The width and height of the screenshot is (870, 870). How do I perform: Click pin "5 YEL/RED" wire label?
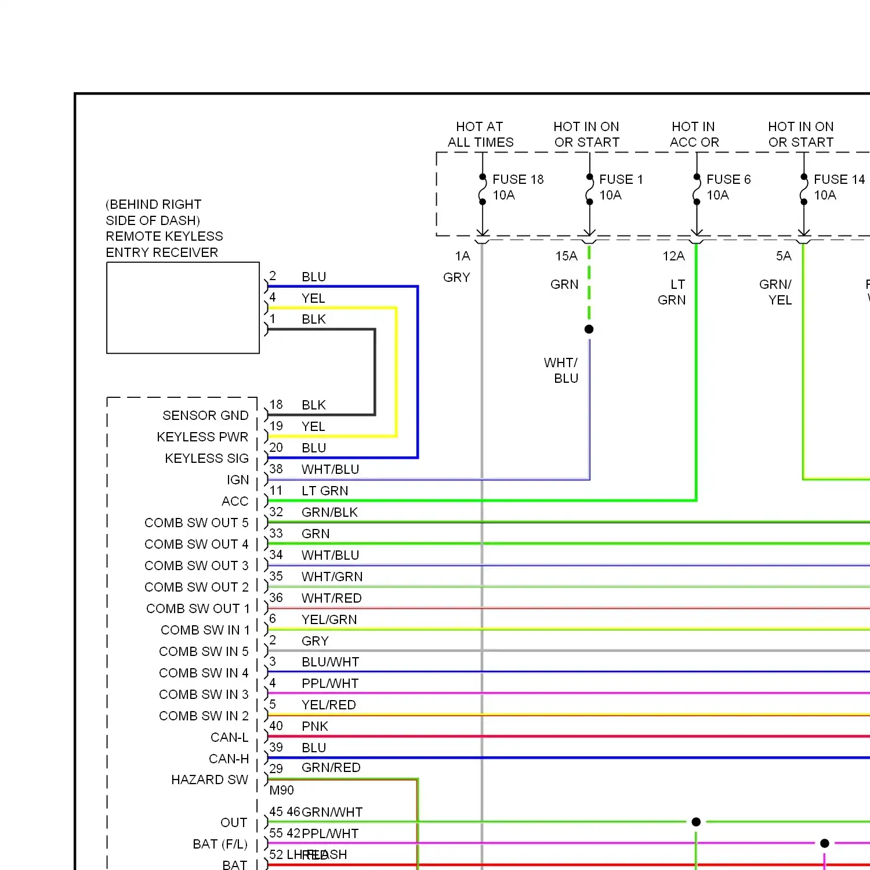click(x=313, y=705)
